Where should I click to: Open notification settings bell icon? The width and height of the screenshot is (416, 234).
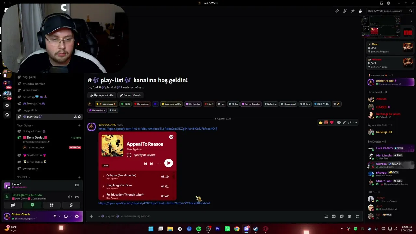345,11
